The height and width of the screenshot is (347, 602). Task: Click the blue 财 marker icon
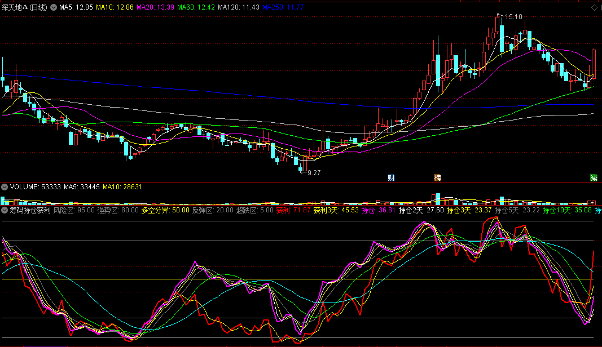[x=391, y=177]
